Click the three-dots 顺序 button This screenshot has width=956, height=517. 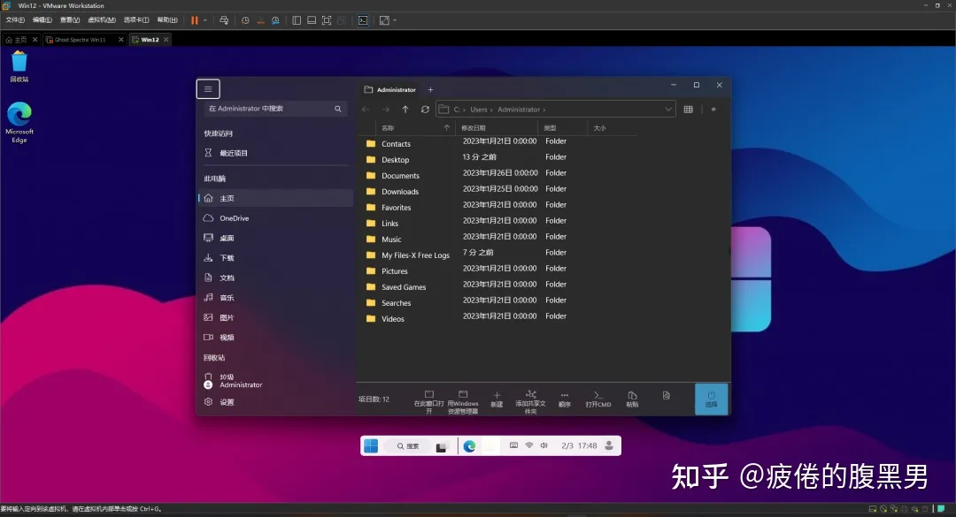565,399
